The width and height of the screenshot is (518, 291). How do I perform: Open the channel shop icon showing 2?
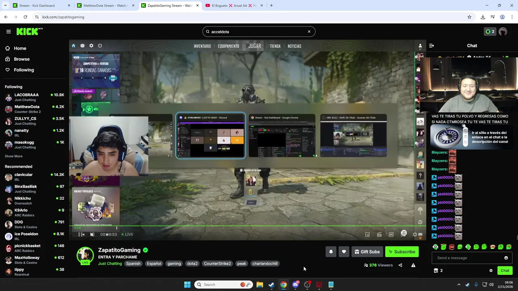438,271
